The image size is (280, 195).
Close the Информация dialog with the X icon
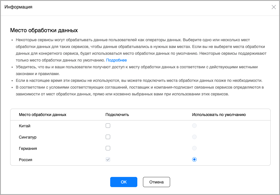[x=274, y=7]
